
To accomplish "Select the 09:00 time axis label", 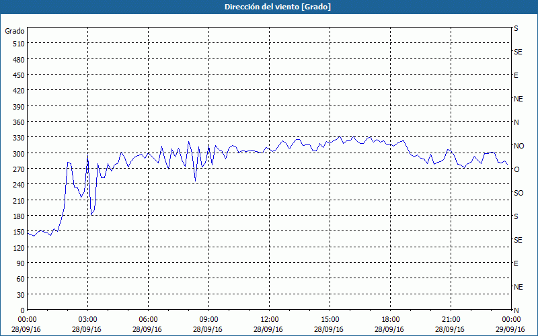I will (208, 320).
